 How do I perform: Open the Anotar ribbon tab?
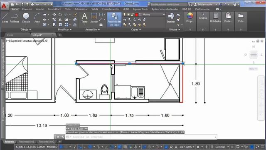tap(40, 9)
